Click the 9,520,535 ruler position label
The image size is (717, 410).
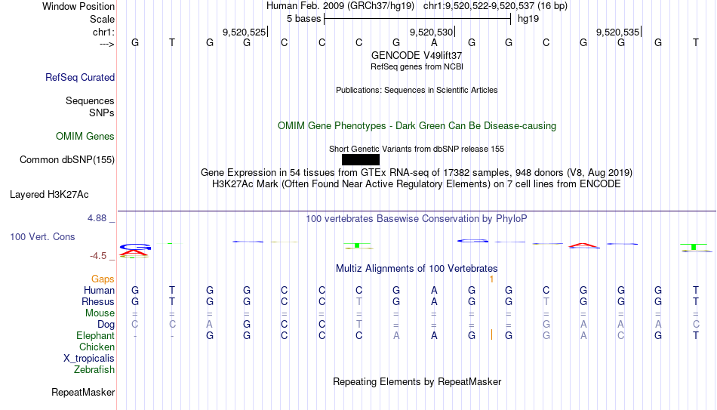[x=617, y=32]
